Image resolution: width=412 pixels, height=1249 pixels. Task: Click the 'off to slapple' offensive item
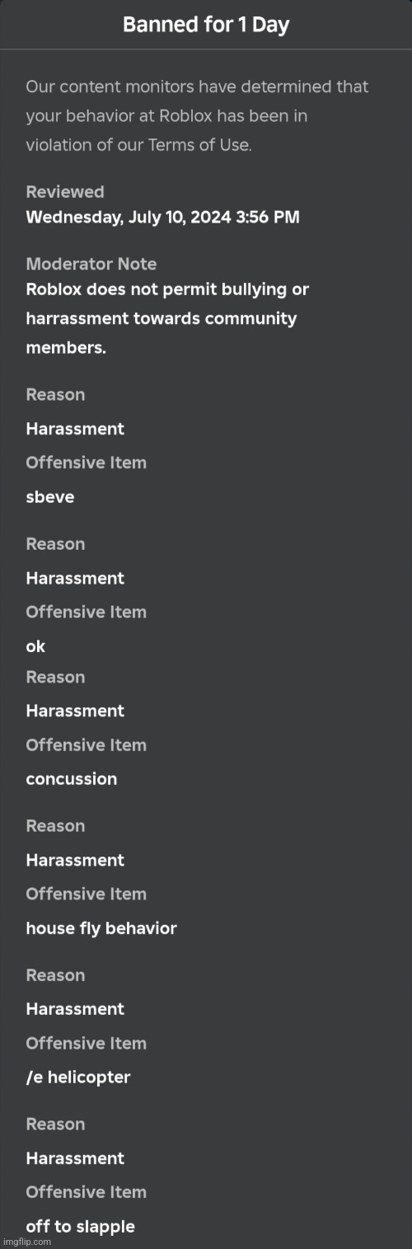[80, 1227]
